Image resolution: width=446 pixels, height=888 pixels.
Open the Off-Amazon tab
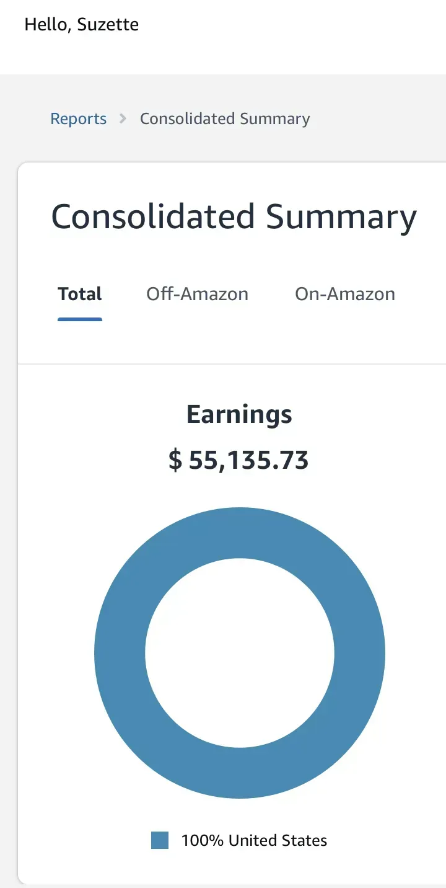pyautogui.click(x=197, y=294)
